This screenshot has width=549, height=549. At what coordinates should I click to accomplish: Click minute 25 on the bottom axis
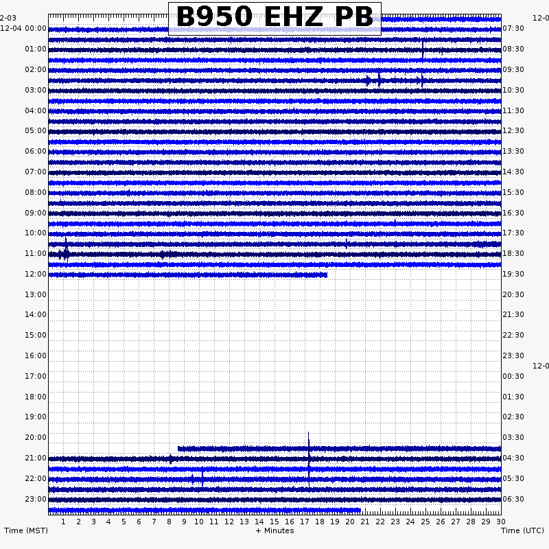point(425,522)
